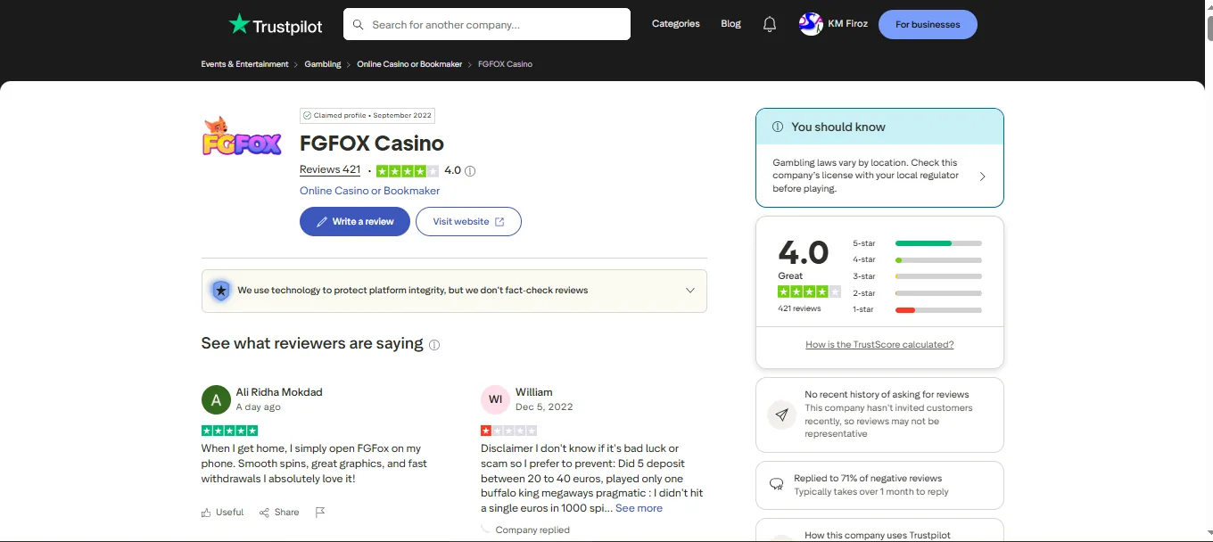The image size is (1213, 542).
Task: Open KM Firoz profile avatar
Action: coord(811,24)
